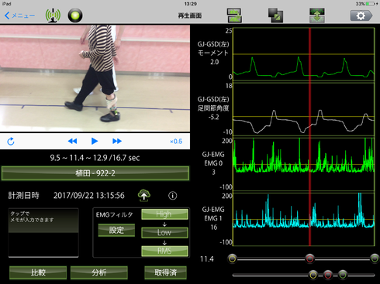Click the red handle on lower slider
This screenshot has height=284, width=380.
click(328, 275)
